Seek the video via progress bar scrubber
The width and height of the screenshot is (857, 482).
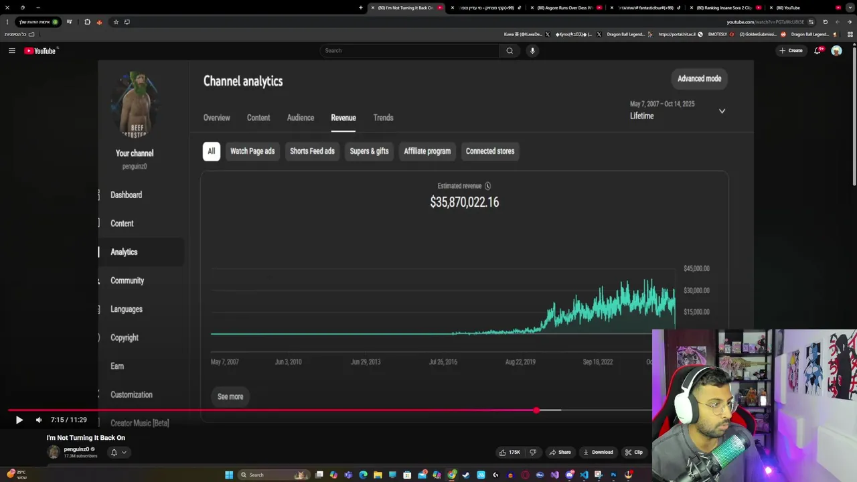[x=536, y=410]
